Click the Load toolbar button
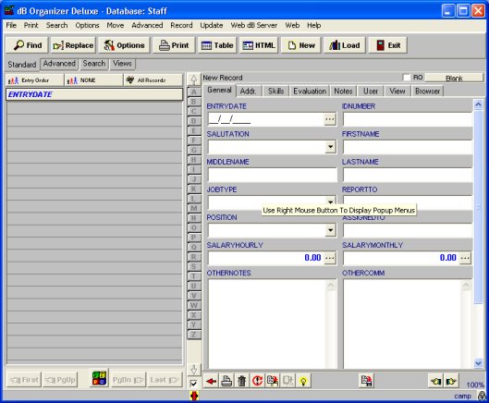 [x=344, y=45]
